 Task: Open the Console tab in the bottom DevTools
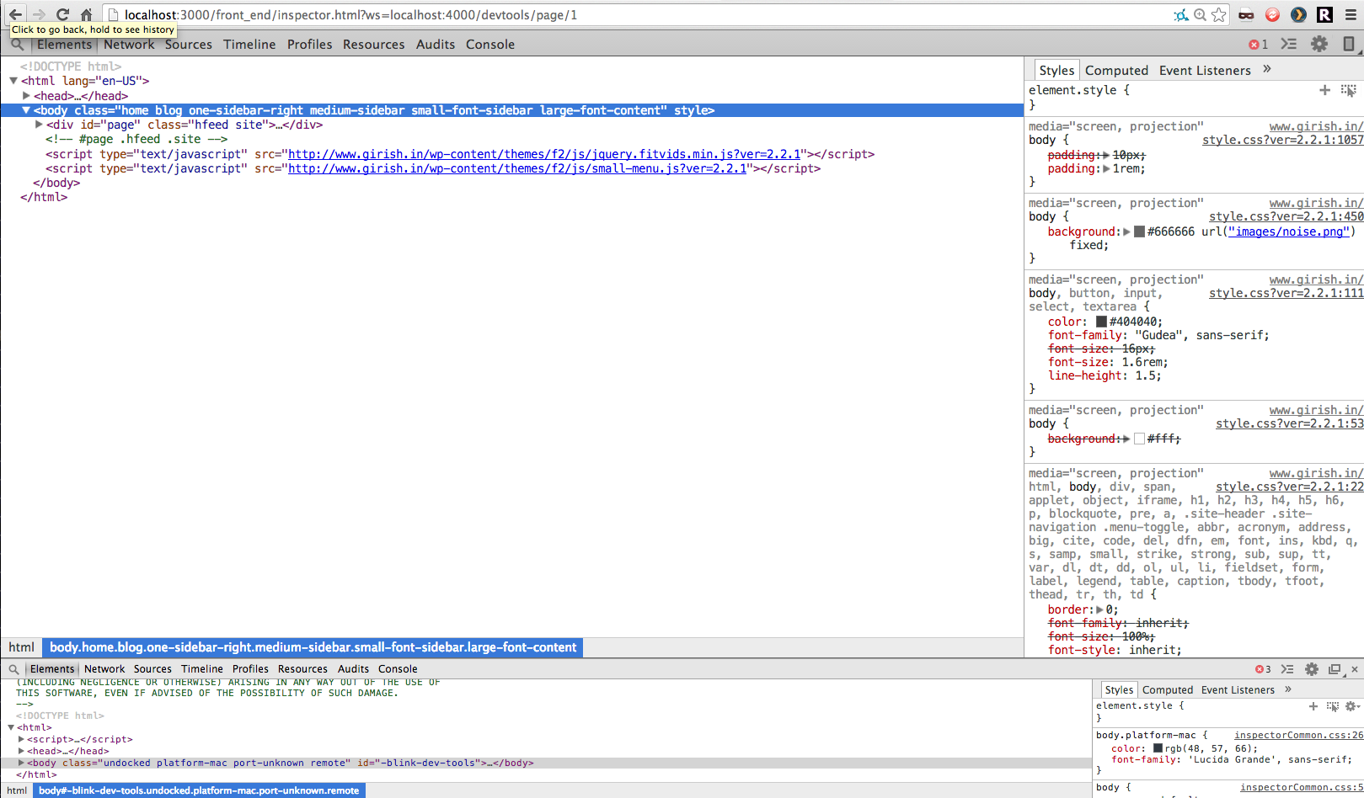tap(398, 669)
